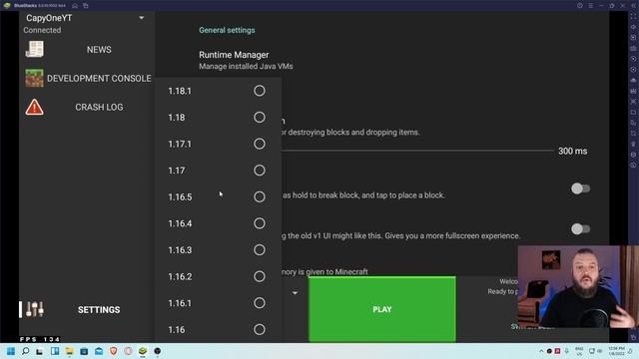This screenshot has height=359, width=639.
Task: Open the CRASH LOG tab
Action: coord(99,107)
